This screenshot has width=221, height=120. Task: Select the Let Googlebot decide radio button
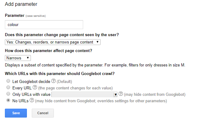click(8, 81)
